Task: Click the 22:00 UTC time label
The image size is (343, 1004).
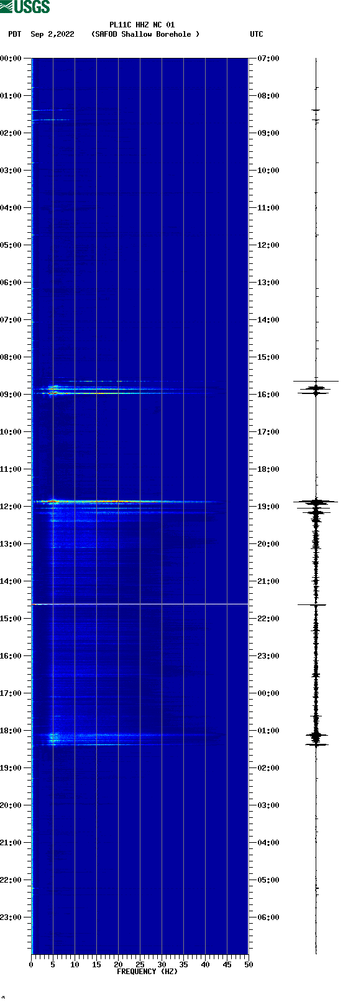Action: 268,619
